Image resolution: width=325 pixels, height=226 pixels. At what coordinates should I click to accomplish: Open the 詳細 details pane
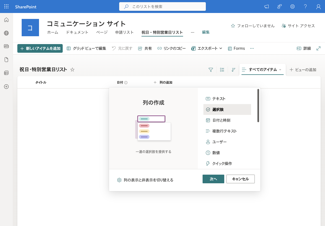click(x=304, y=48)
